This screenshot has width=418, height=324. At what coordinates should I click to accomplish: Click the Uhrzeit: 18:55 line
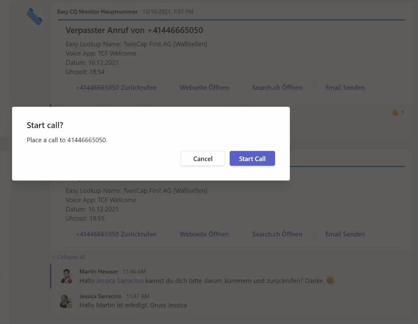tap(85, 218)
